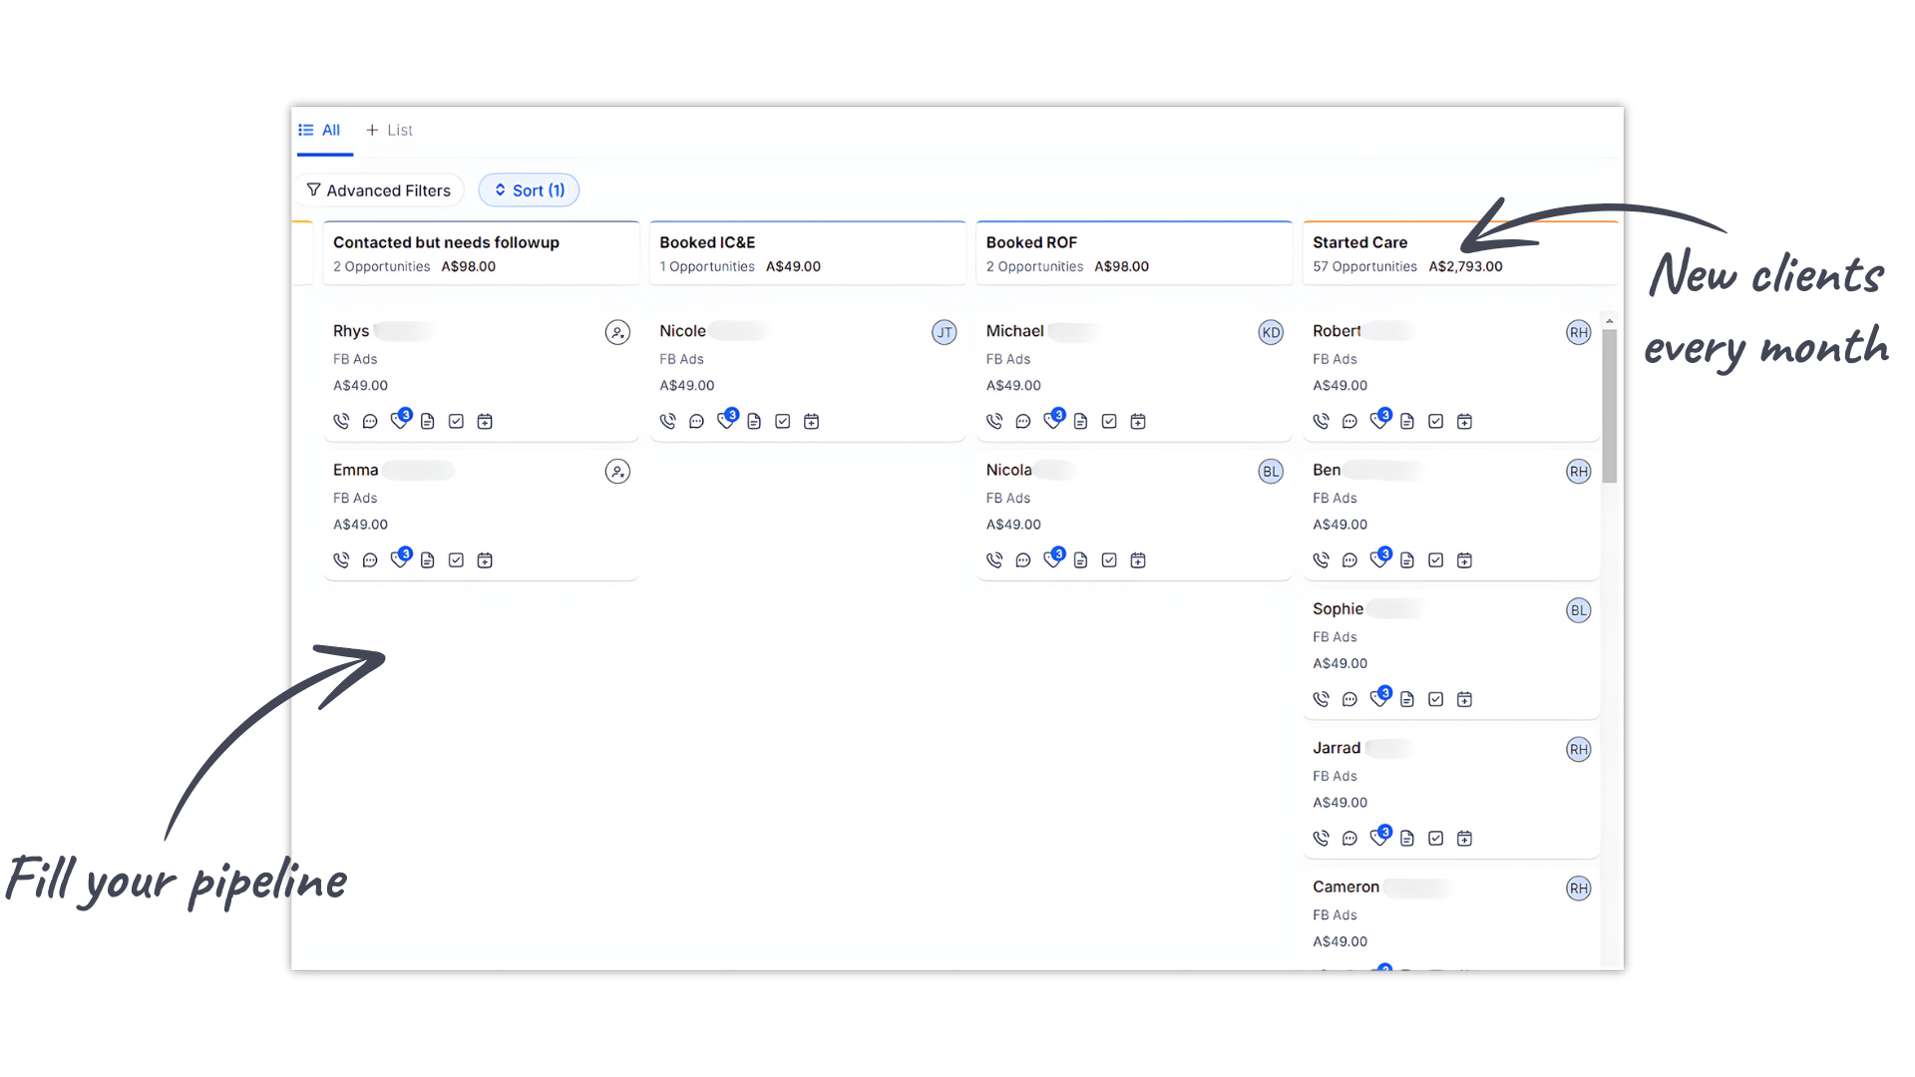Click the notes icon on Jarrad's card

coord(1406,839)
